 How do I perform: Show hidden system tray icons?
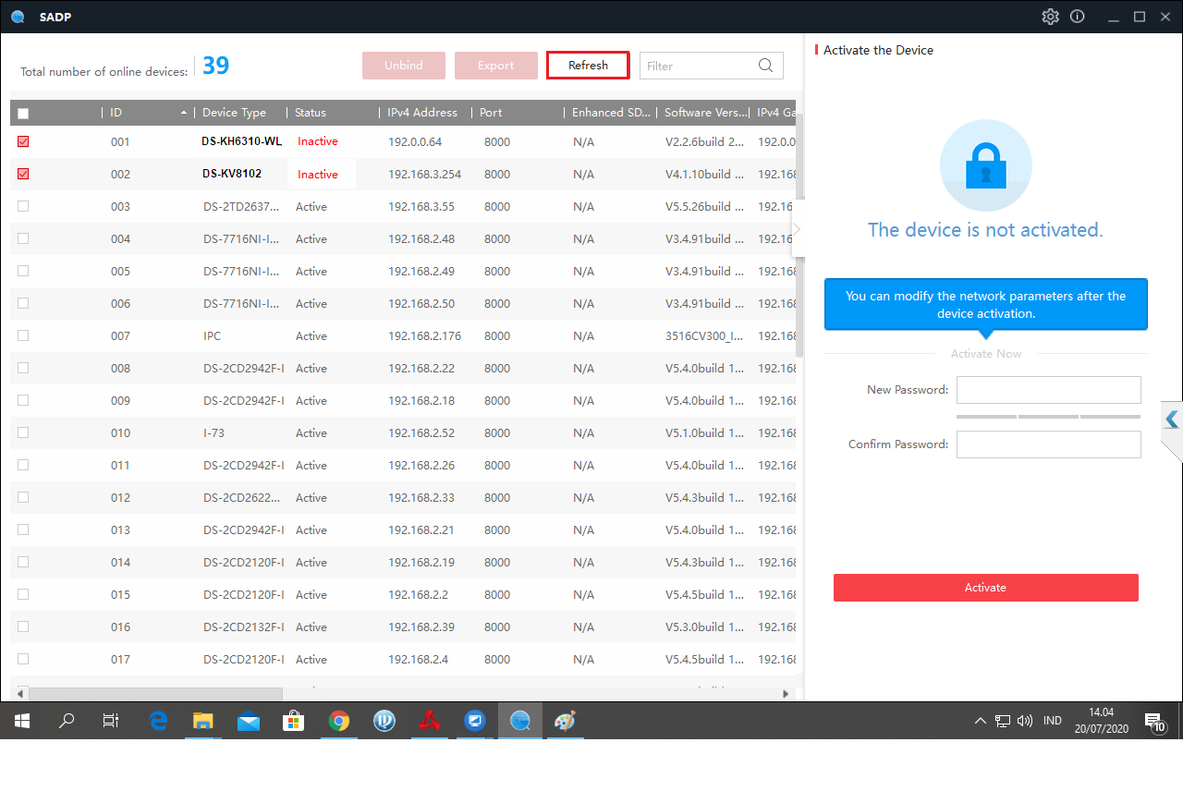click(980, 722)
